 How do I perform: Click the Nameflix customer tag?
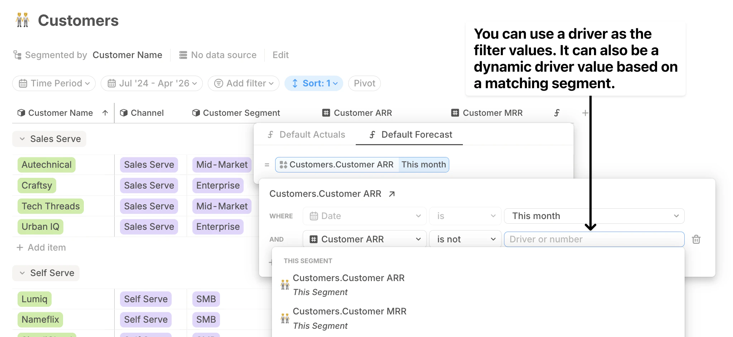40,319
